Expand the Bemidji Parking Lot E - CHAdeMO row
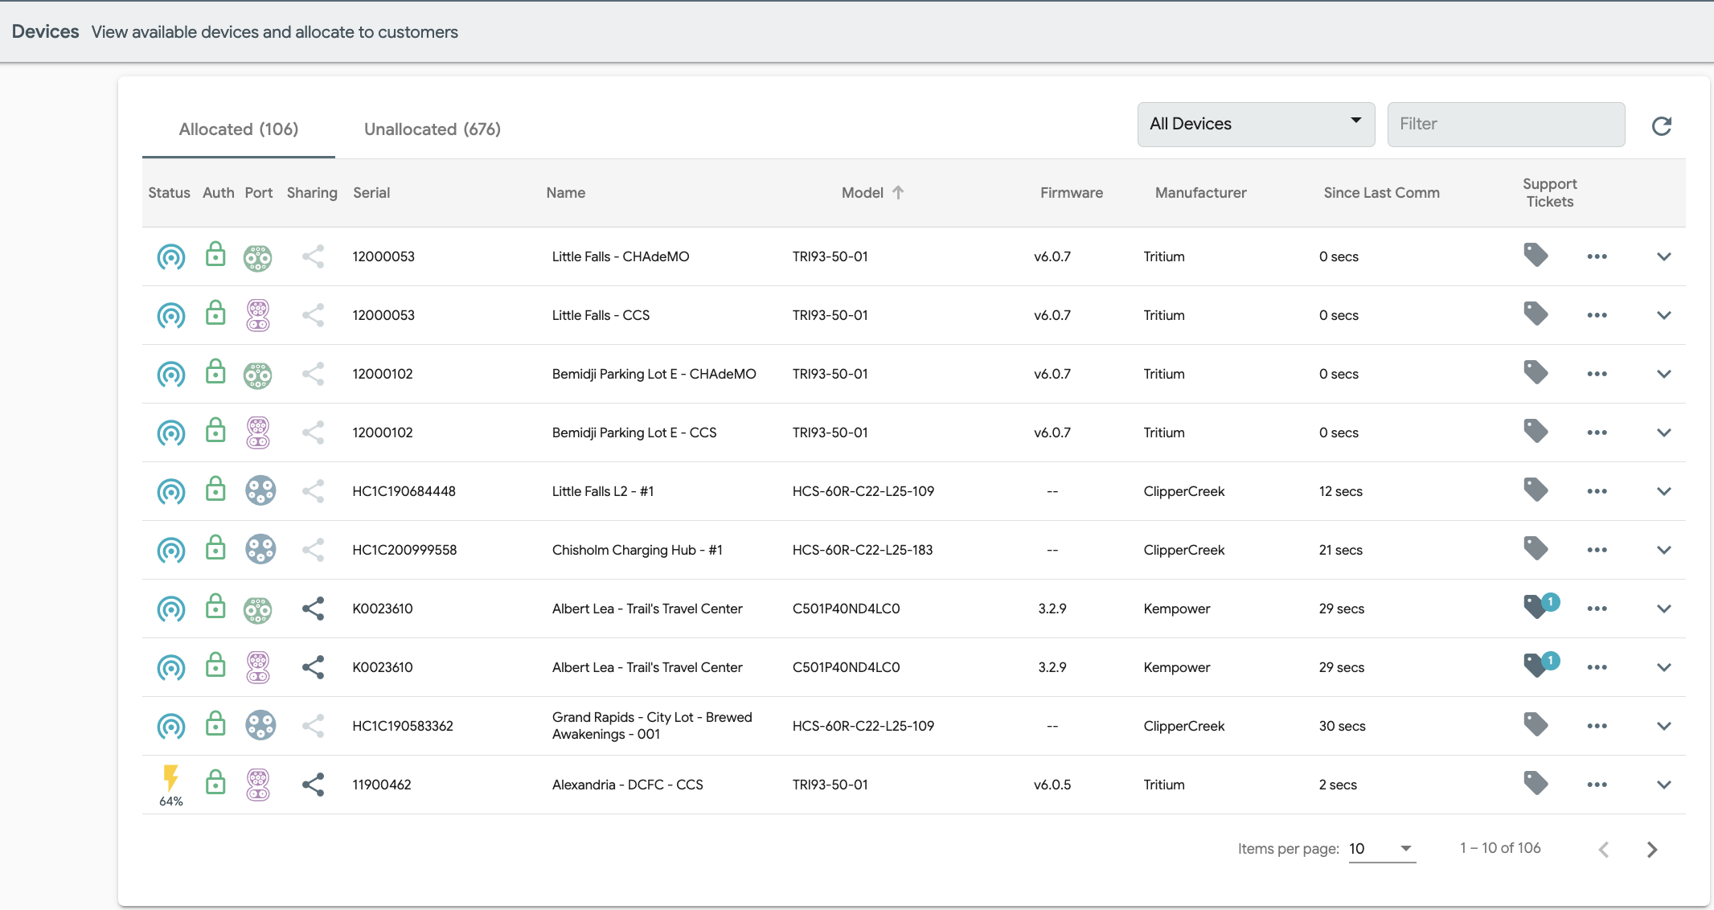Screen dimensions: 1714x910 coord(1664,374)
